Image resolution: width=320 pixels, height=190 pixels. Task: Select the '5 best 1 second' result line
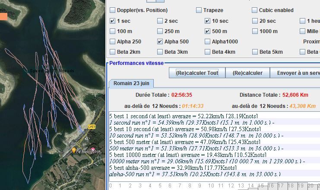(215, 116)
